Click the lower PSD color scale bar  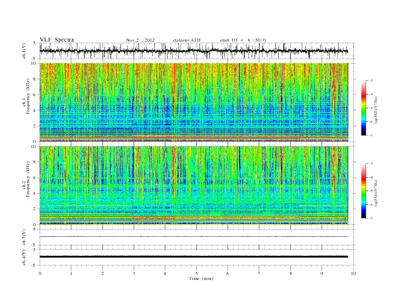pyautogui.click(x=364, y=191)
